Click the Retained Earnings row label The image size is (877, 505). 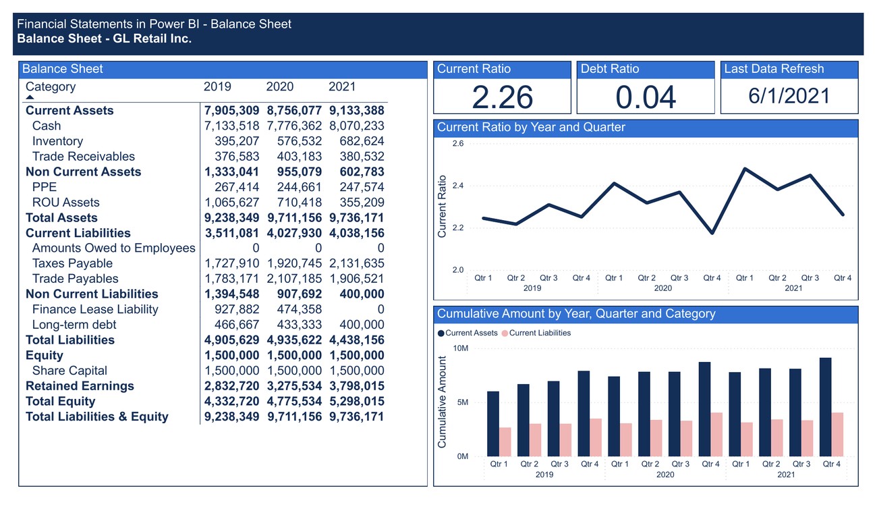(x=80, y=386)
